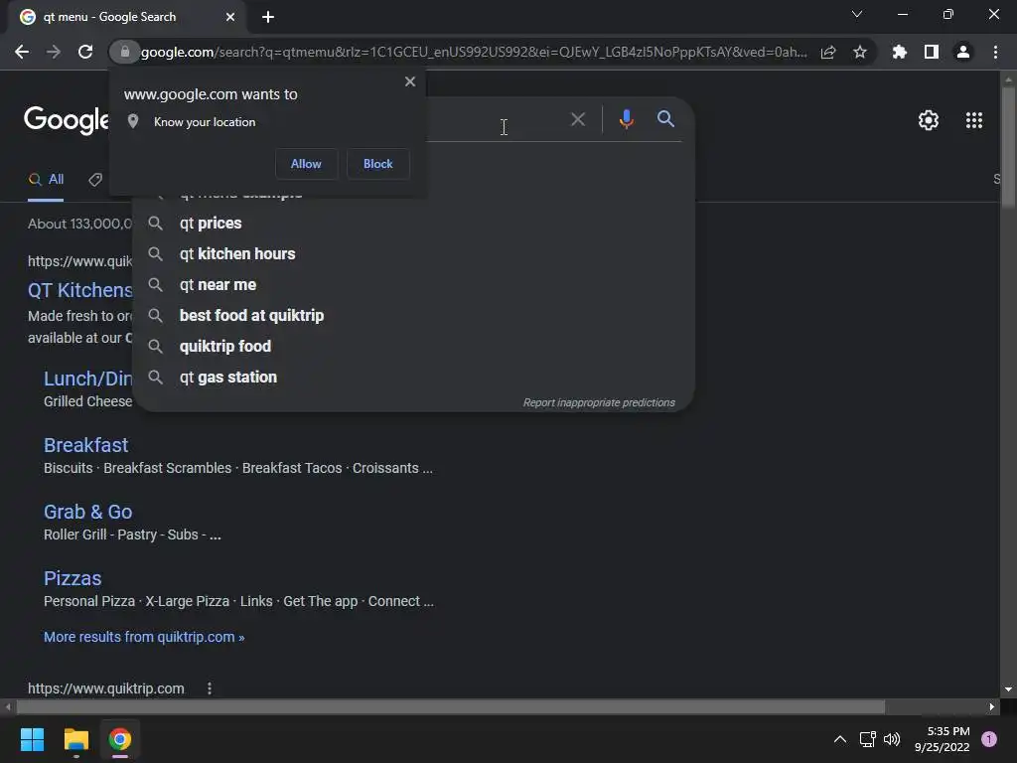Block Google from knowing your location
This screenshot has width=1017, height=763.
(378, 164)
